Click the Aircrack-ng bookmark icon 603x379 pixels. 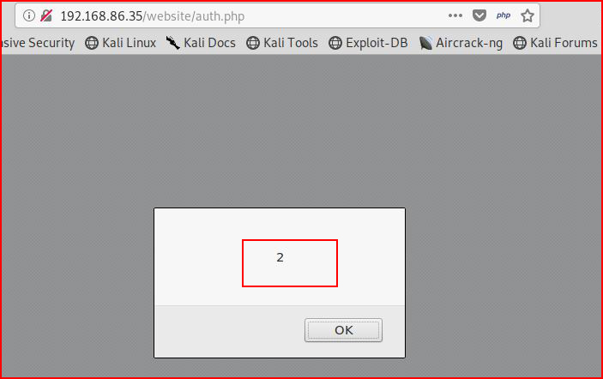click(x=425, y=43)
